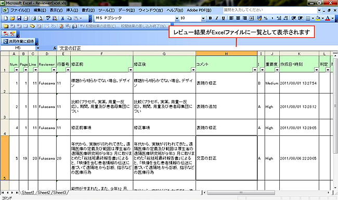Open the 重要度 column filter dropdown
Viewport: 338px width, 200px height.
[x=277, y=70]
